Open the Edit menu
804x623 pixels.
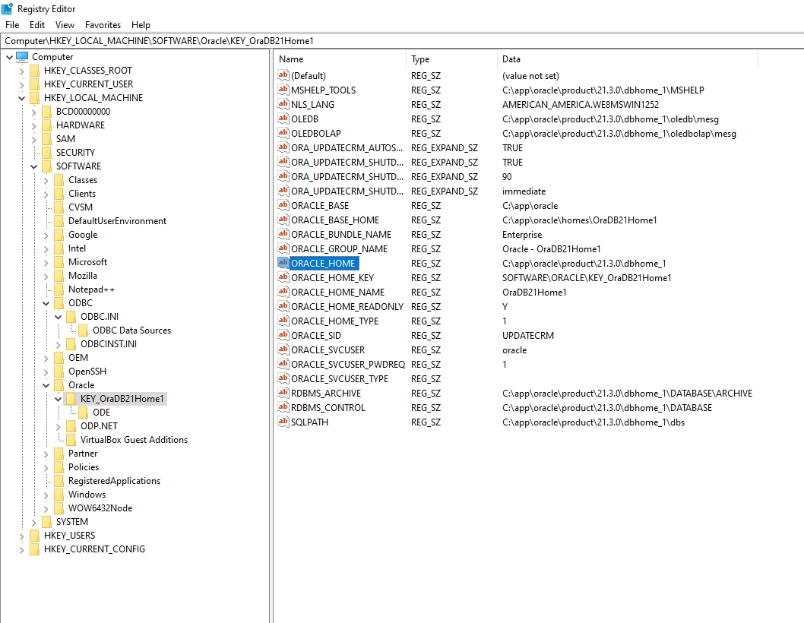tap(37, 25)
